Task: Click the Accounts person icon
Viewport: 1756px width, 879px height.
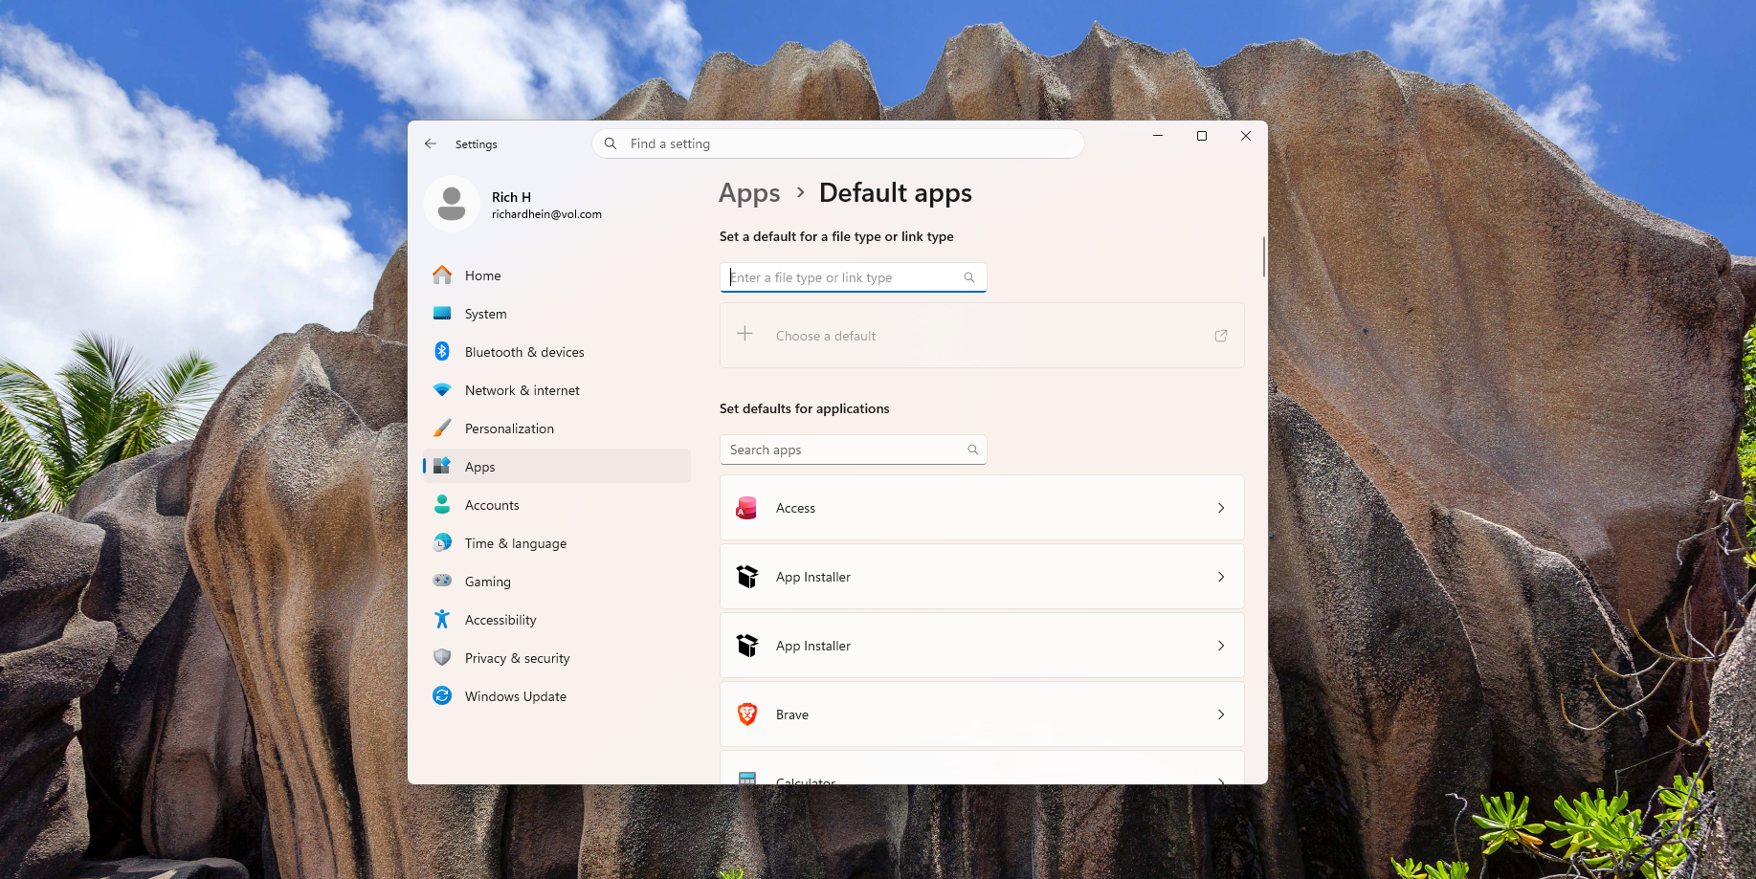Action: click(x=442, y=505)
